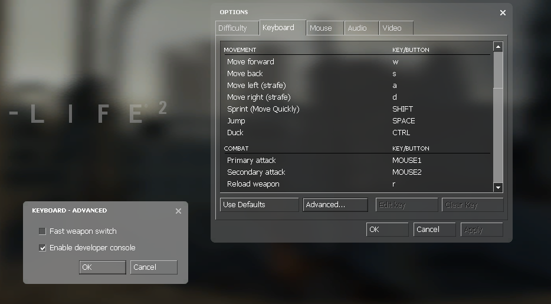Click the key list scroll up arrow

click(498, 47)
